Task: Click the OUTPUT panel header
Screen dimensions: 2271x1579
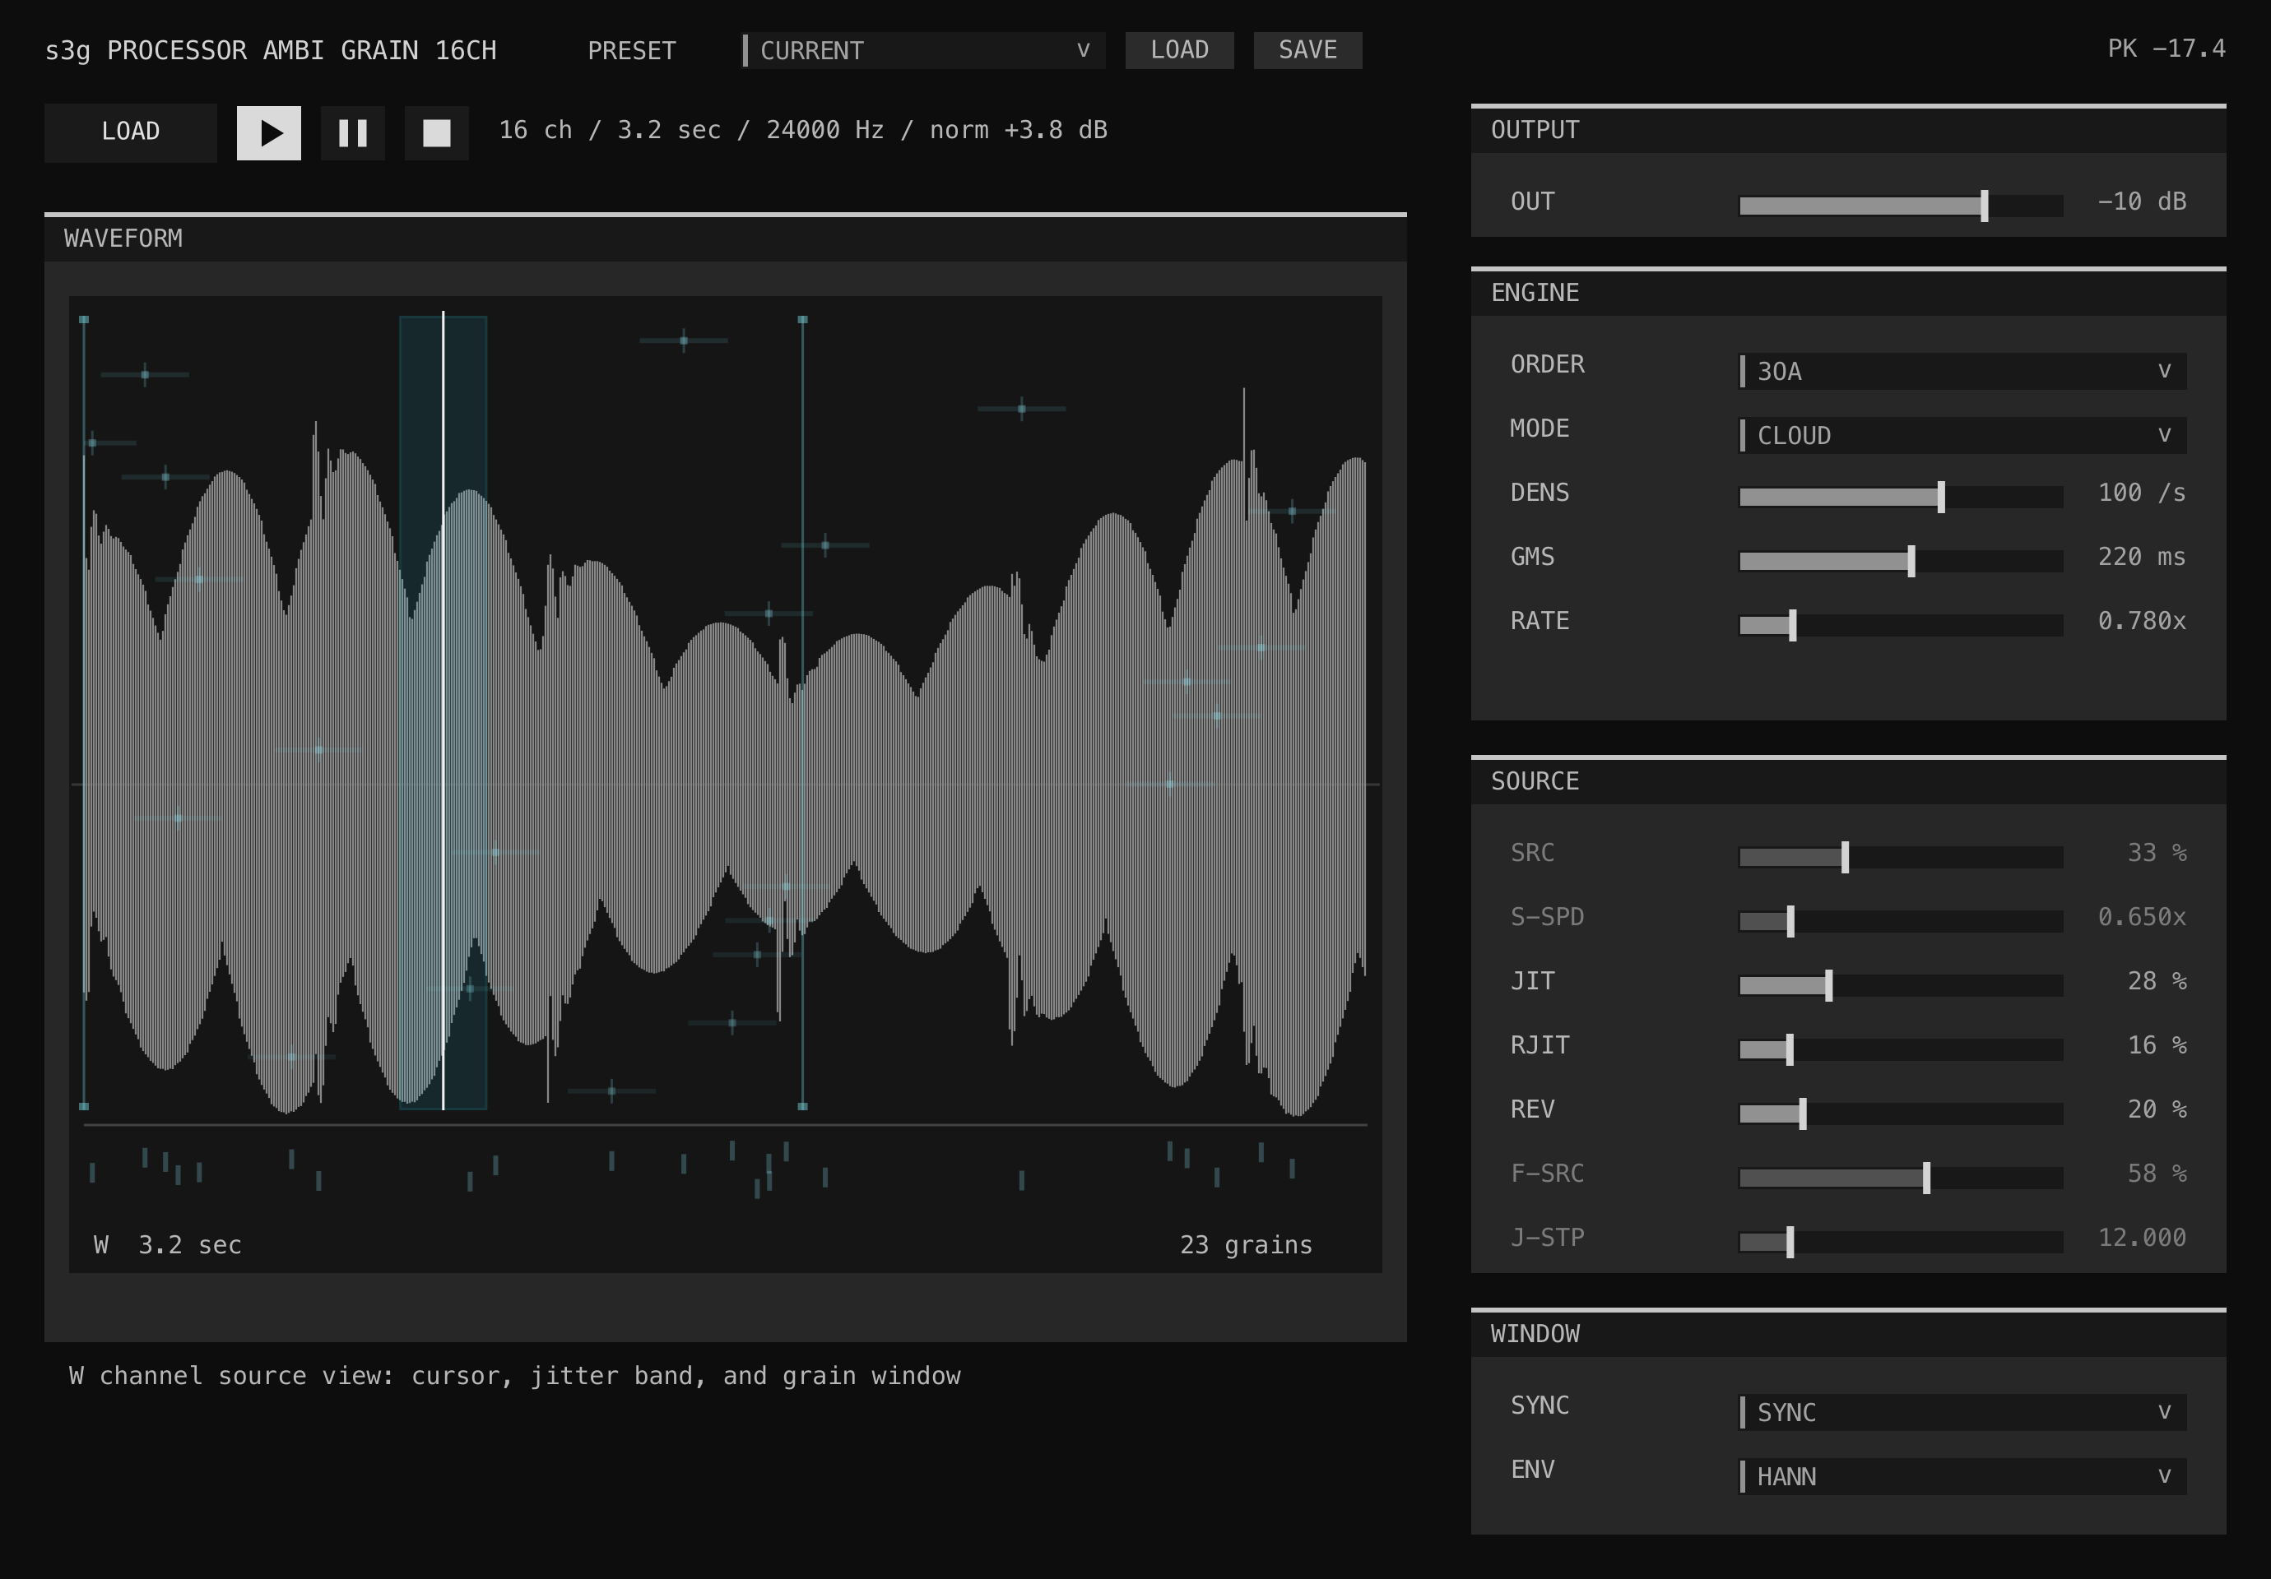Action: tap(1848, 129)
